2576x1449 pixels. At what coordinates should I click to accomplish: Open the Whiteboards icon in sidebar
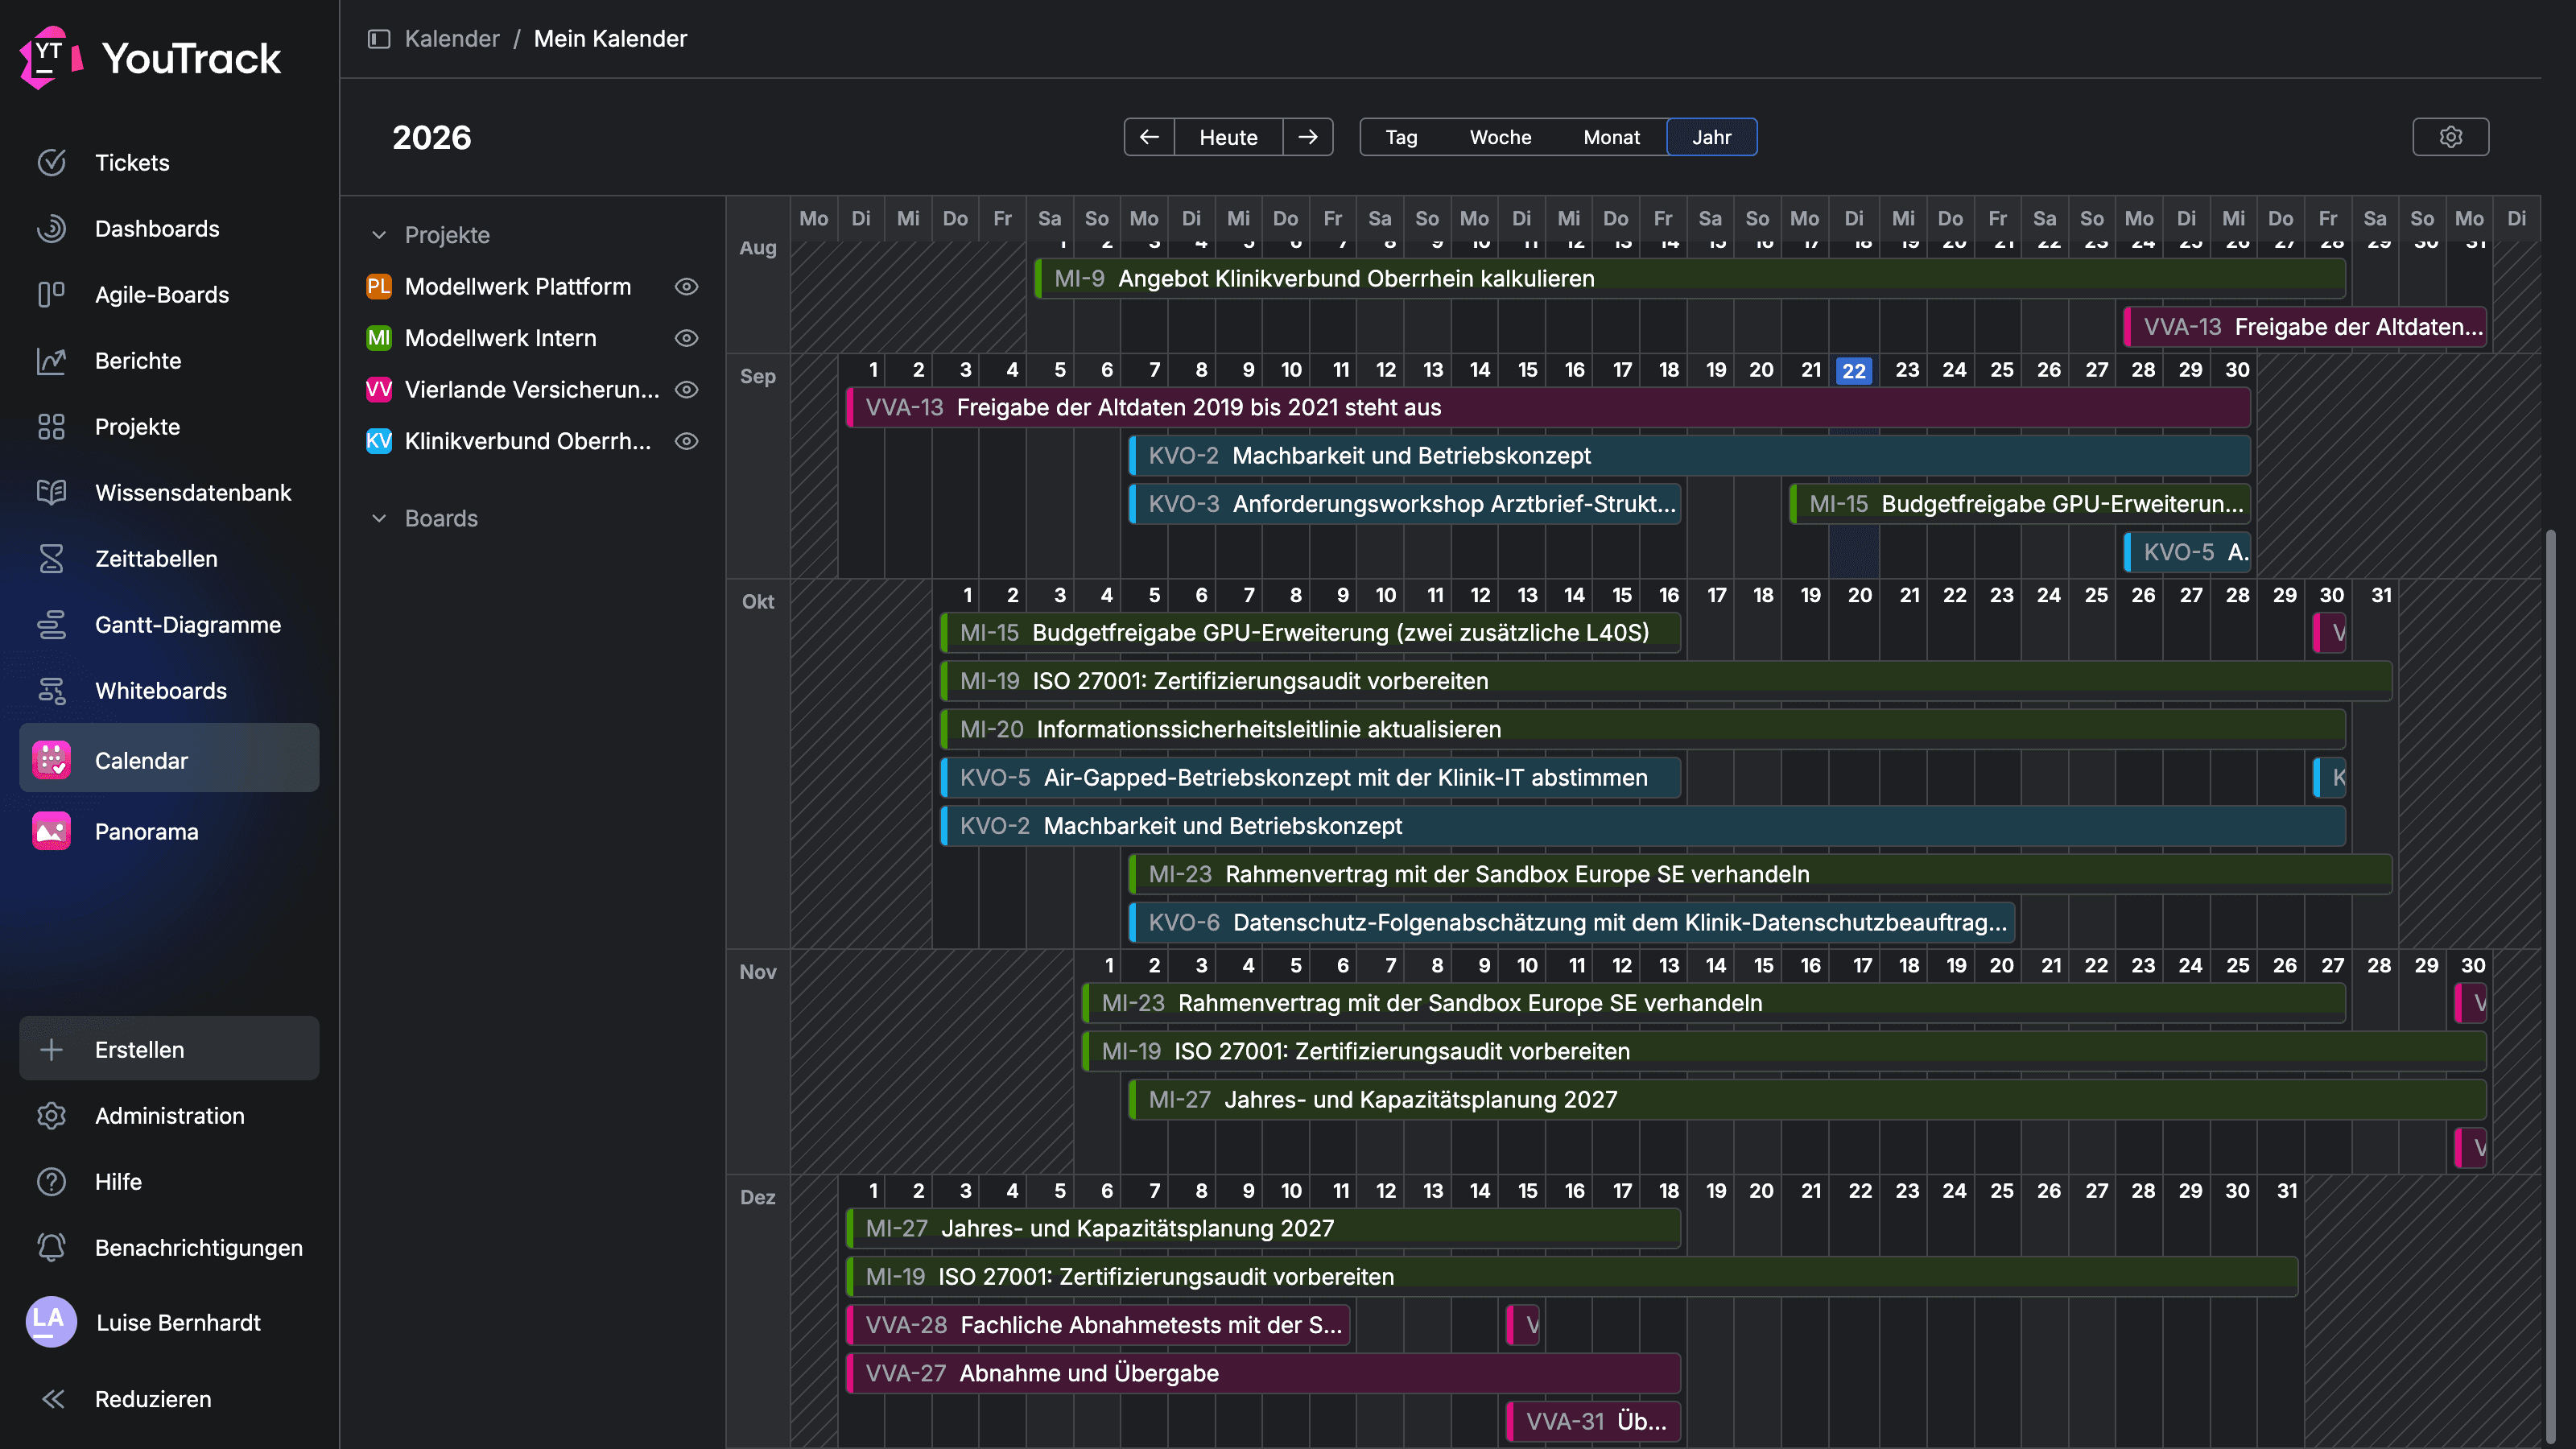[x=51, y=691]
